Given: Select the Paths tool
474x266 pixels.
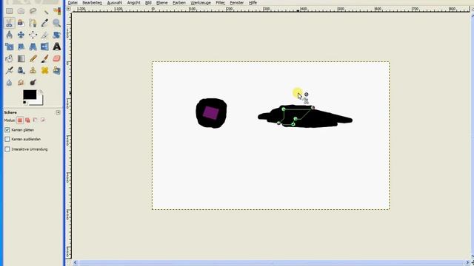Looking at the screenshot, I should coord(33,23).
